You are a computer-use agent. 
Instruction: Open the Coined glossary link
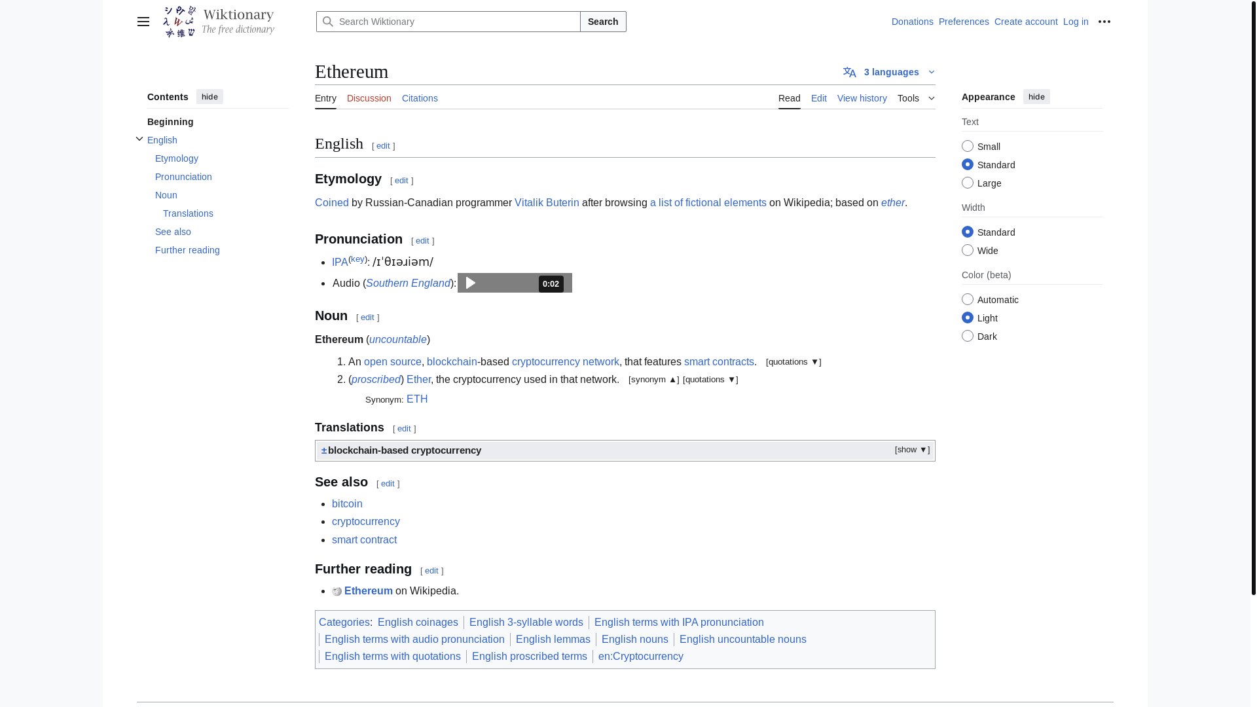[x=332, y=203]
